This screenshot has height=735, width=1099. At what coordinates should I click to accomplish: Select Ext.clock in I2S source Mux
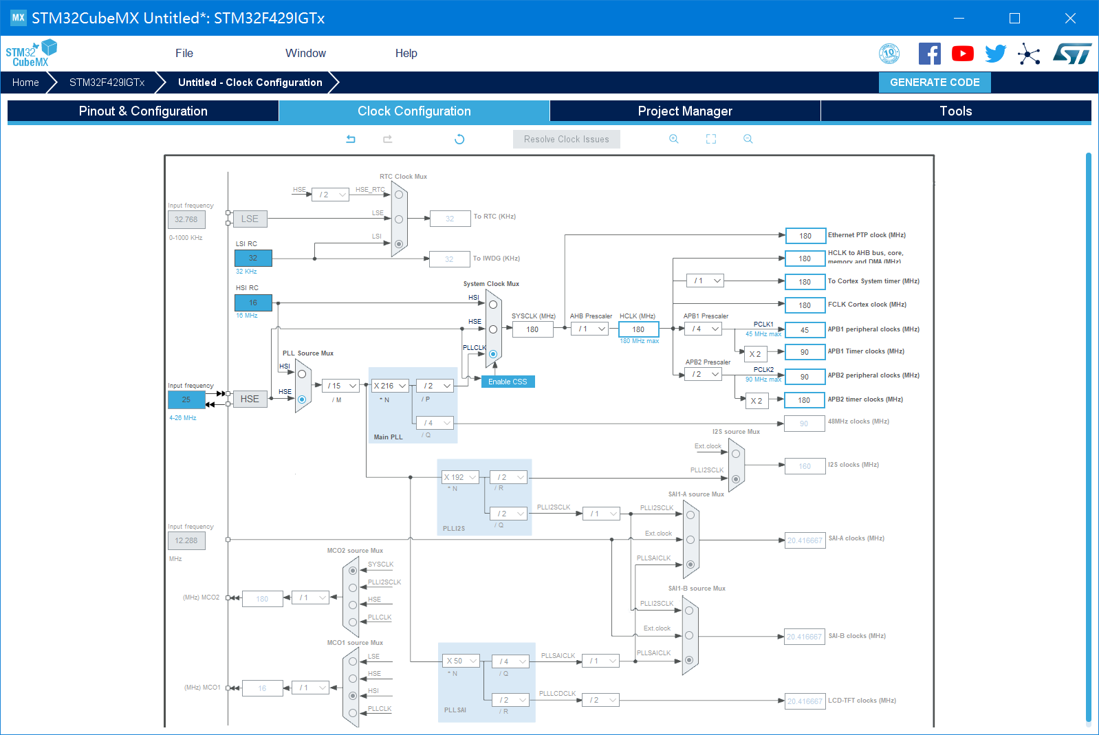click(736, 454)
